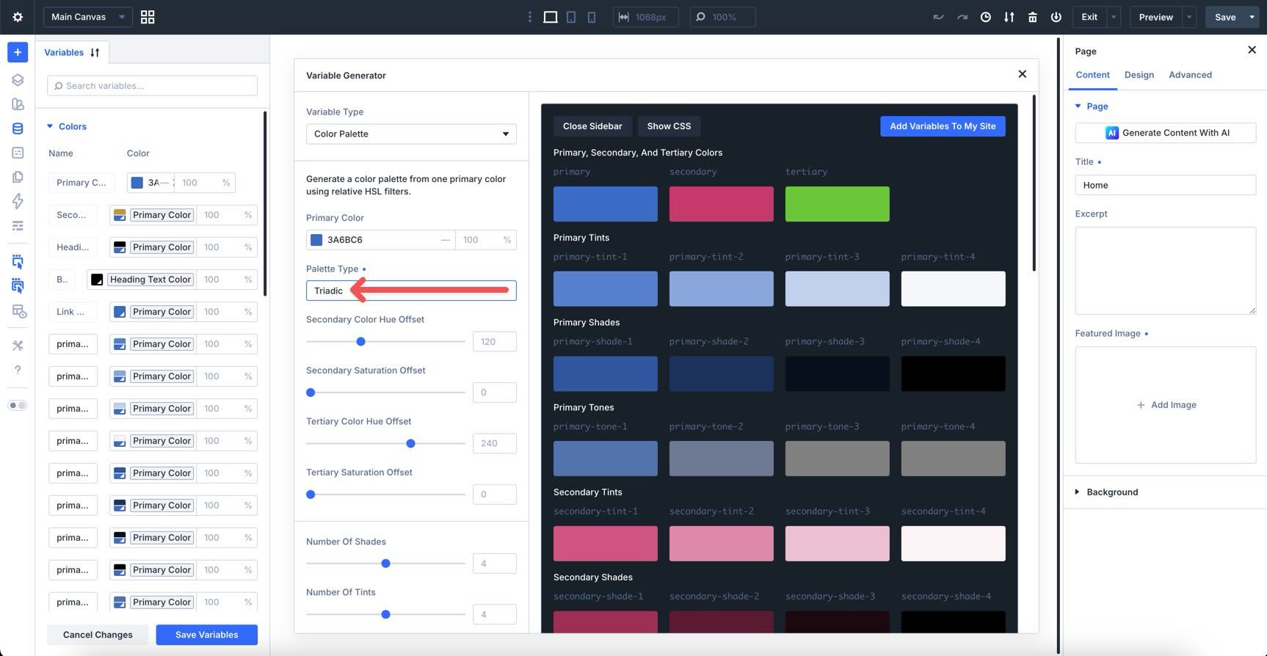Click the Show CSS button

(669, 126)
